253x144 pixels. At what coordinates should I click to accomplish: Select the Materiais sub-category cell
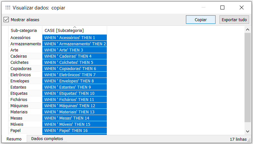25,112
